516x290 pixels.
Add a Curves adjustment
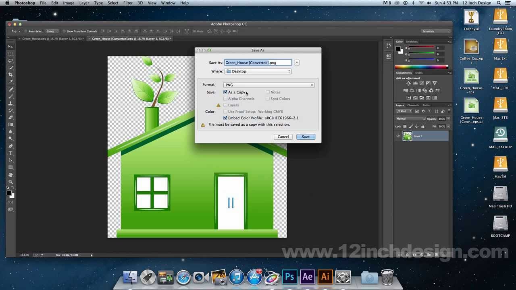coord(422,83)
